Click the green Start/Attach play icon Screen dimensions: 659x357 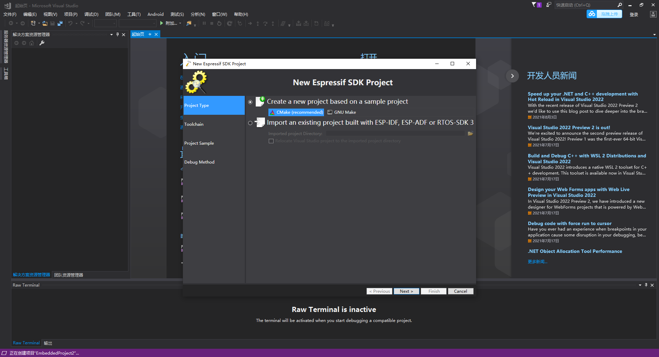161,23
